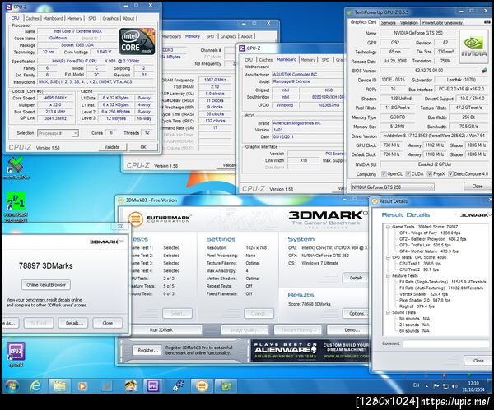494x410 pixels.
Task: Open the Processor #1 selection dropdown in CPU-Z
Action: click(58, 133)
